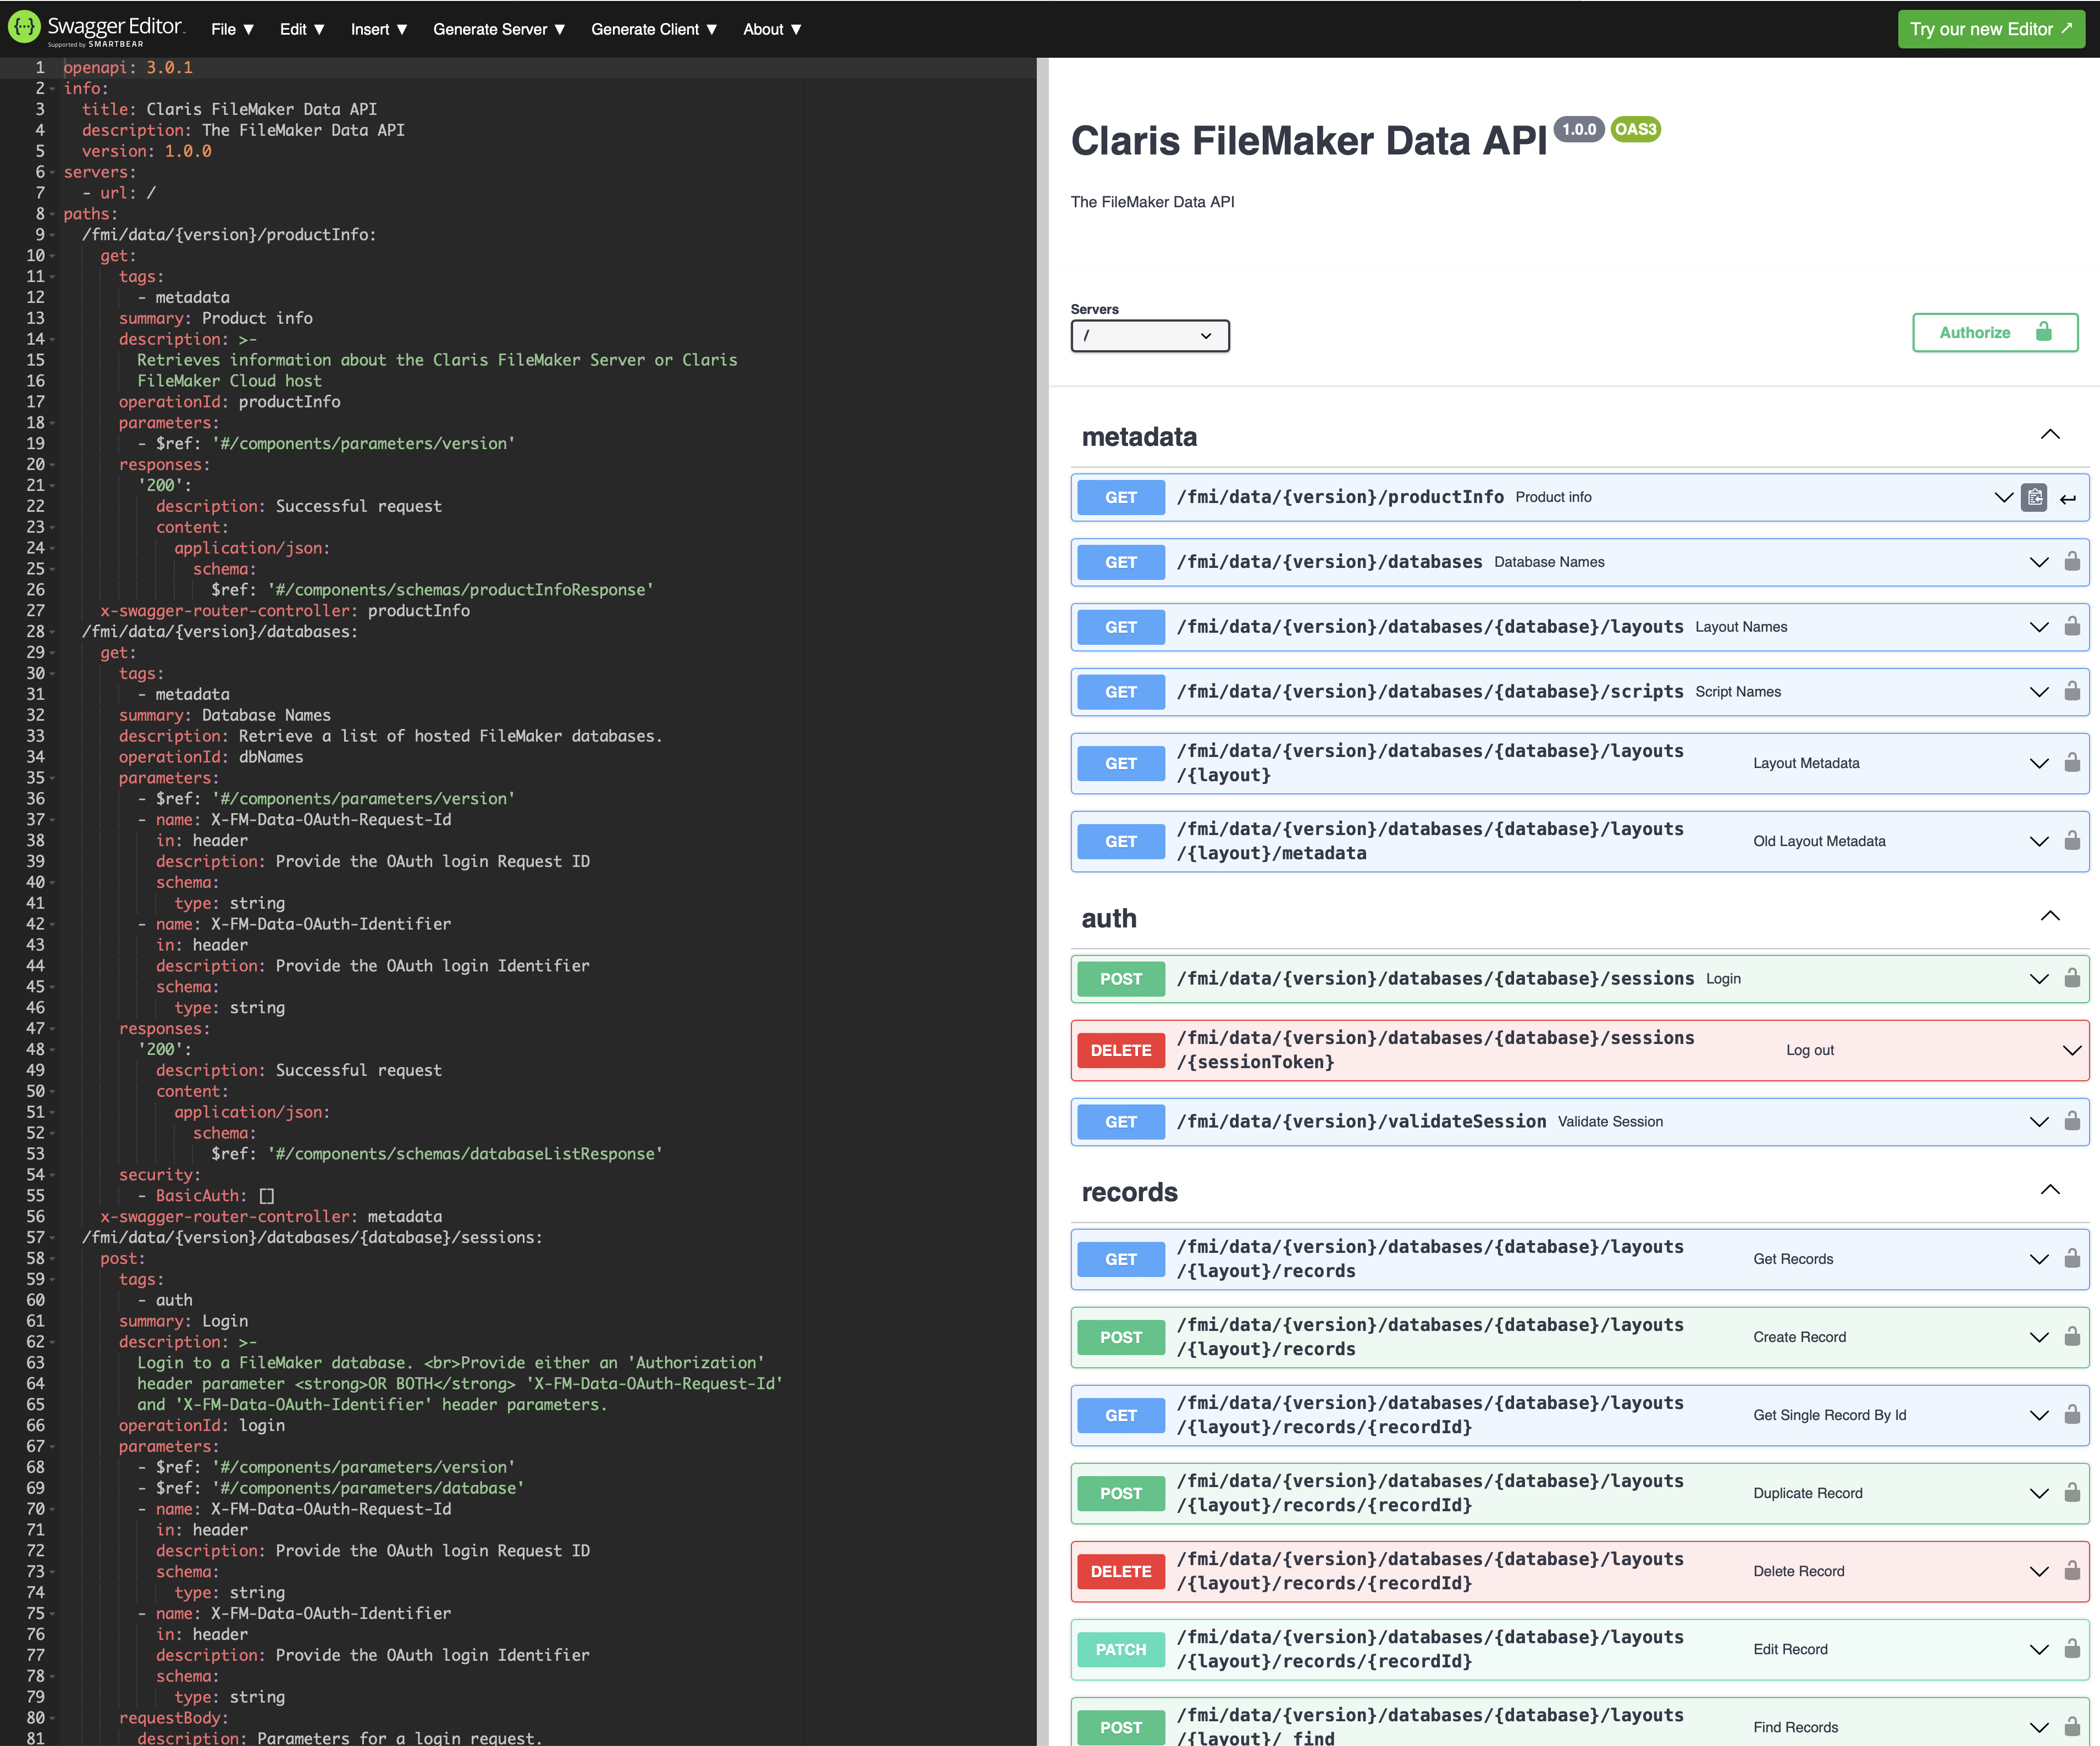Toggle fold arrow beside line 57
Viewport: 2100px width, 1746px height.
click(x=52, y=1238)
